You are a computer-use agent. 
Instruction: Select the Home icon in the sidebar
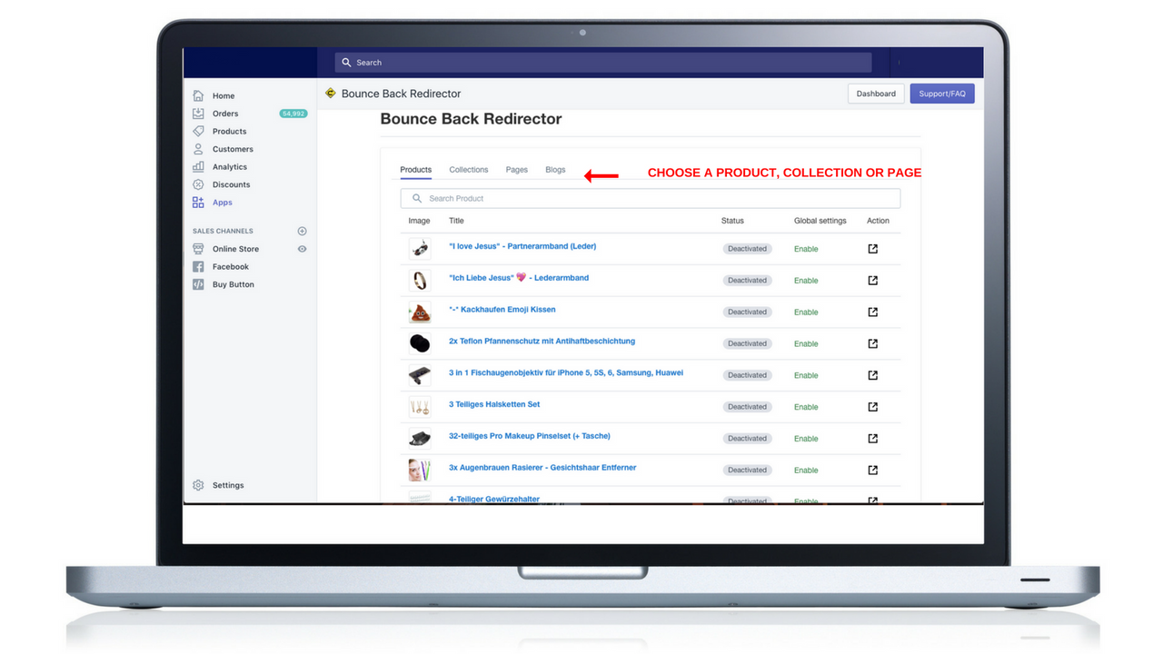pos(198,95)
